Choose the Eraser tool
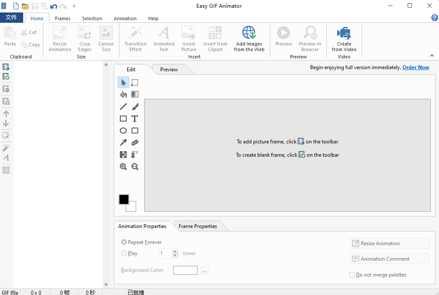Image resolution: width=439 pixels, height=295 pixels. (x=135, y=143)
